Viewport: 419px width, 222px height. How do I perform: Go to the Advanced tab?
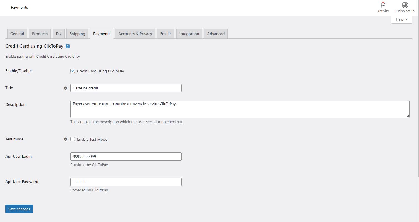[x=216, y=34]
